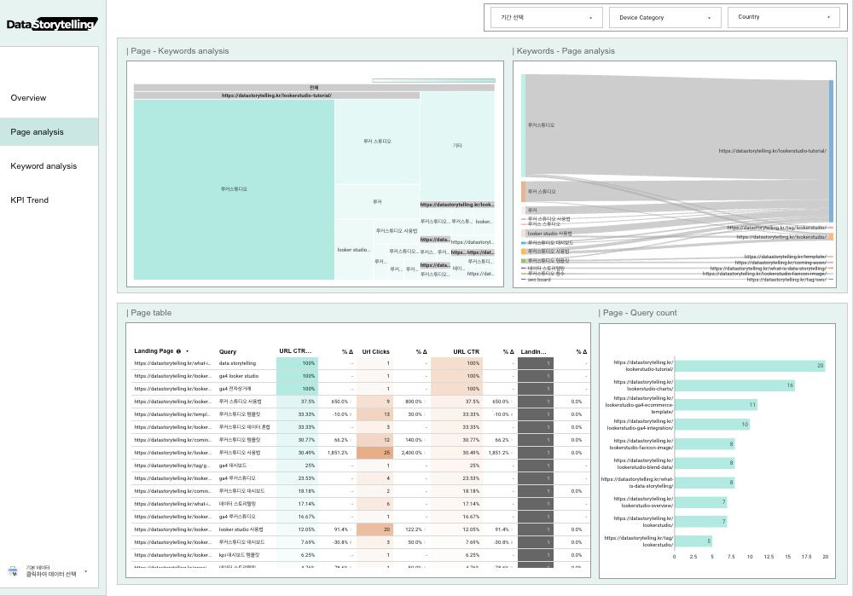Select the 루커 스튜디오 treemap tile
The image size is (853, 596).
[x=377, y=142]
